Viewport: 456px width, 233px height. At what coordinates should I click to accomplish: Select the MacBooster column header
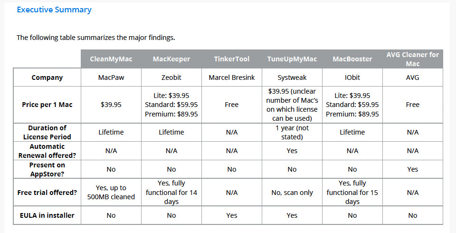(352, 59)
